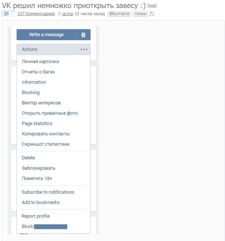Choose Личная карточка menu item

pyautogui.click(x=40, y=61)
